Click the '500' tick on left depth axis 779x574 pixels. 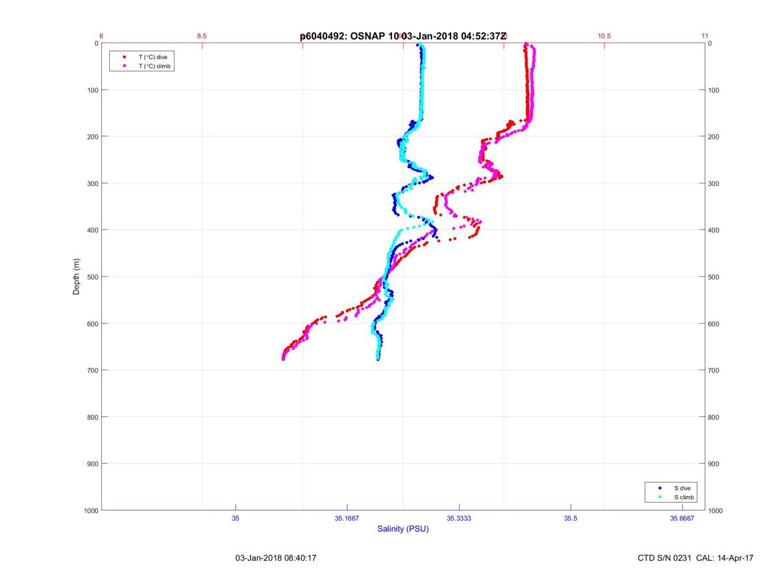tap(92, 277)
